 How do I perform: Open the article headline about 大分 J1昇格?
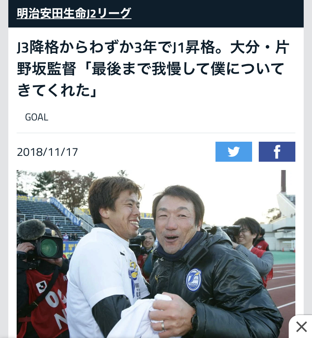(x=153, y=68)
